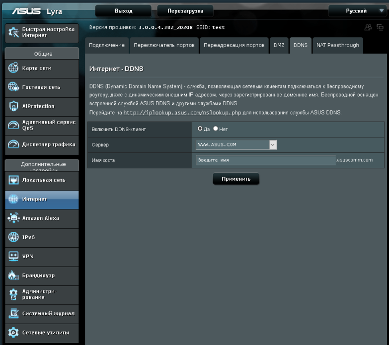Image resolution: width=389 pixels, height=345 pixels.
Task: Open Сетевые утилиты menu item
Action: (x=42, y=333)
